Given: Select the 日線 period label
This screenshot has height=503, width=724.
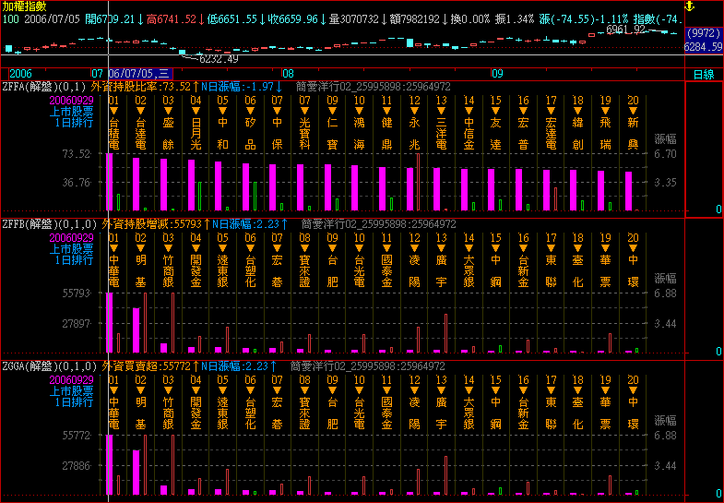Looking at the screenshot, I should [x=704, y=74].
